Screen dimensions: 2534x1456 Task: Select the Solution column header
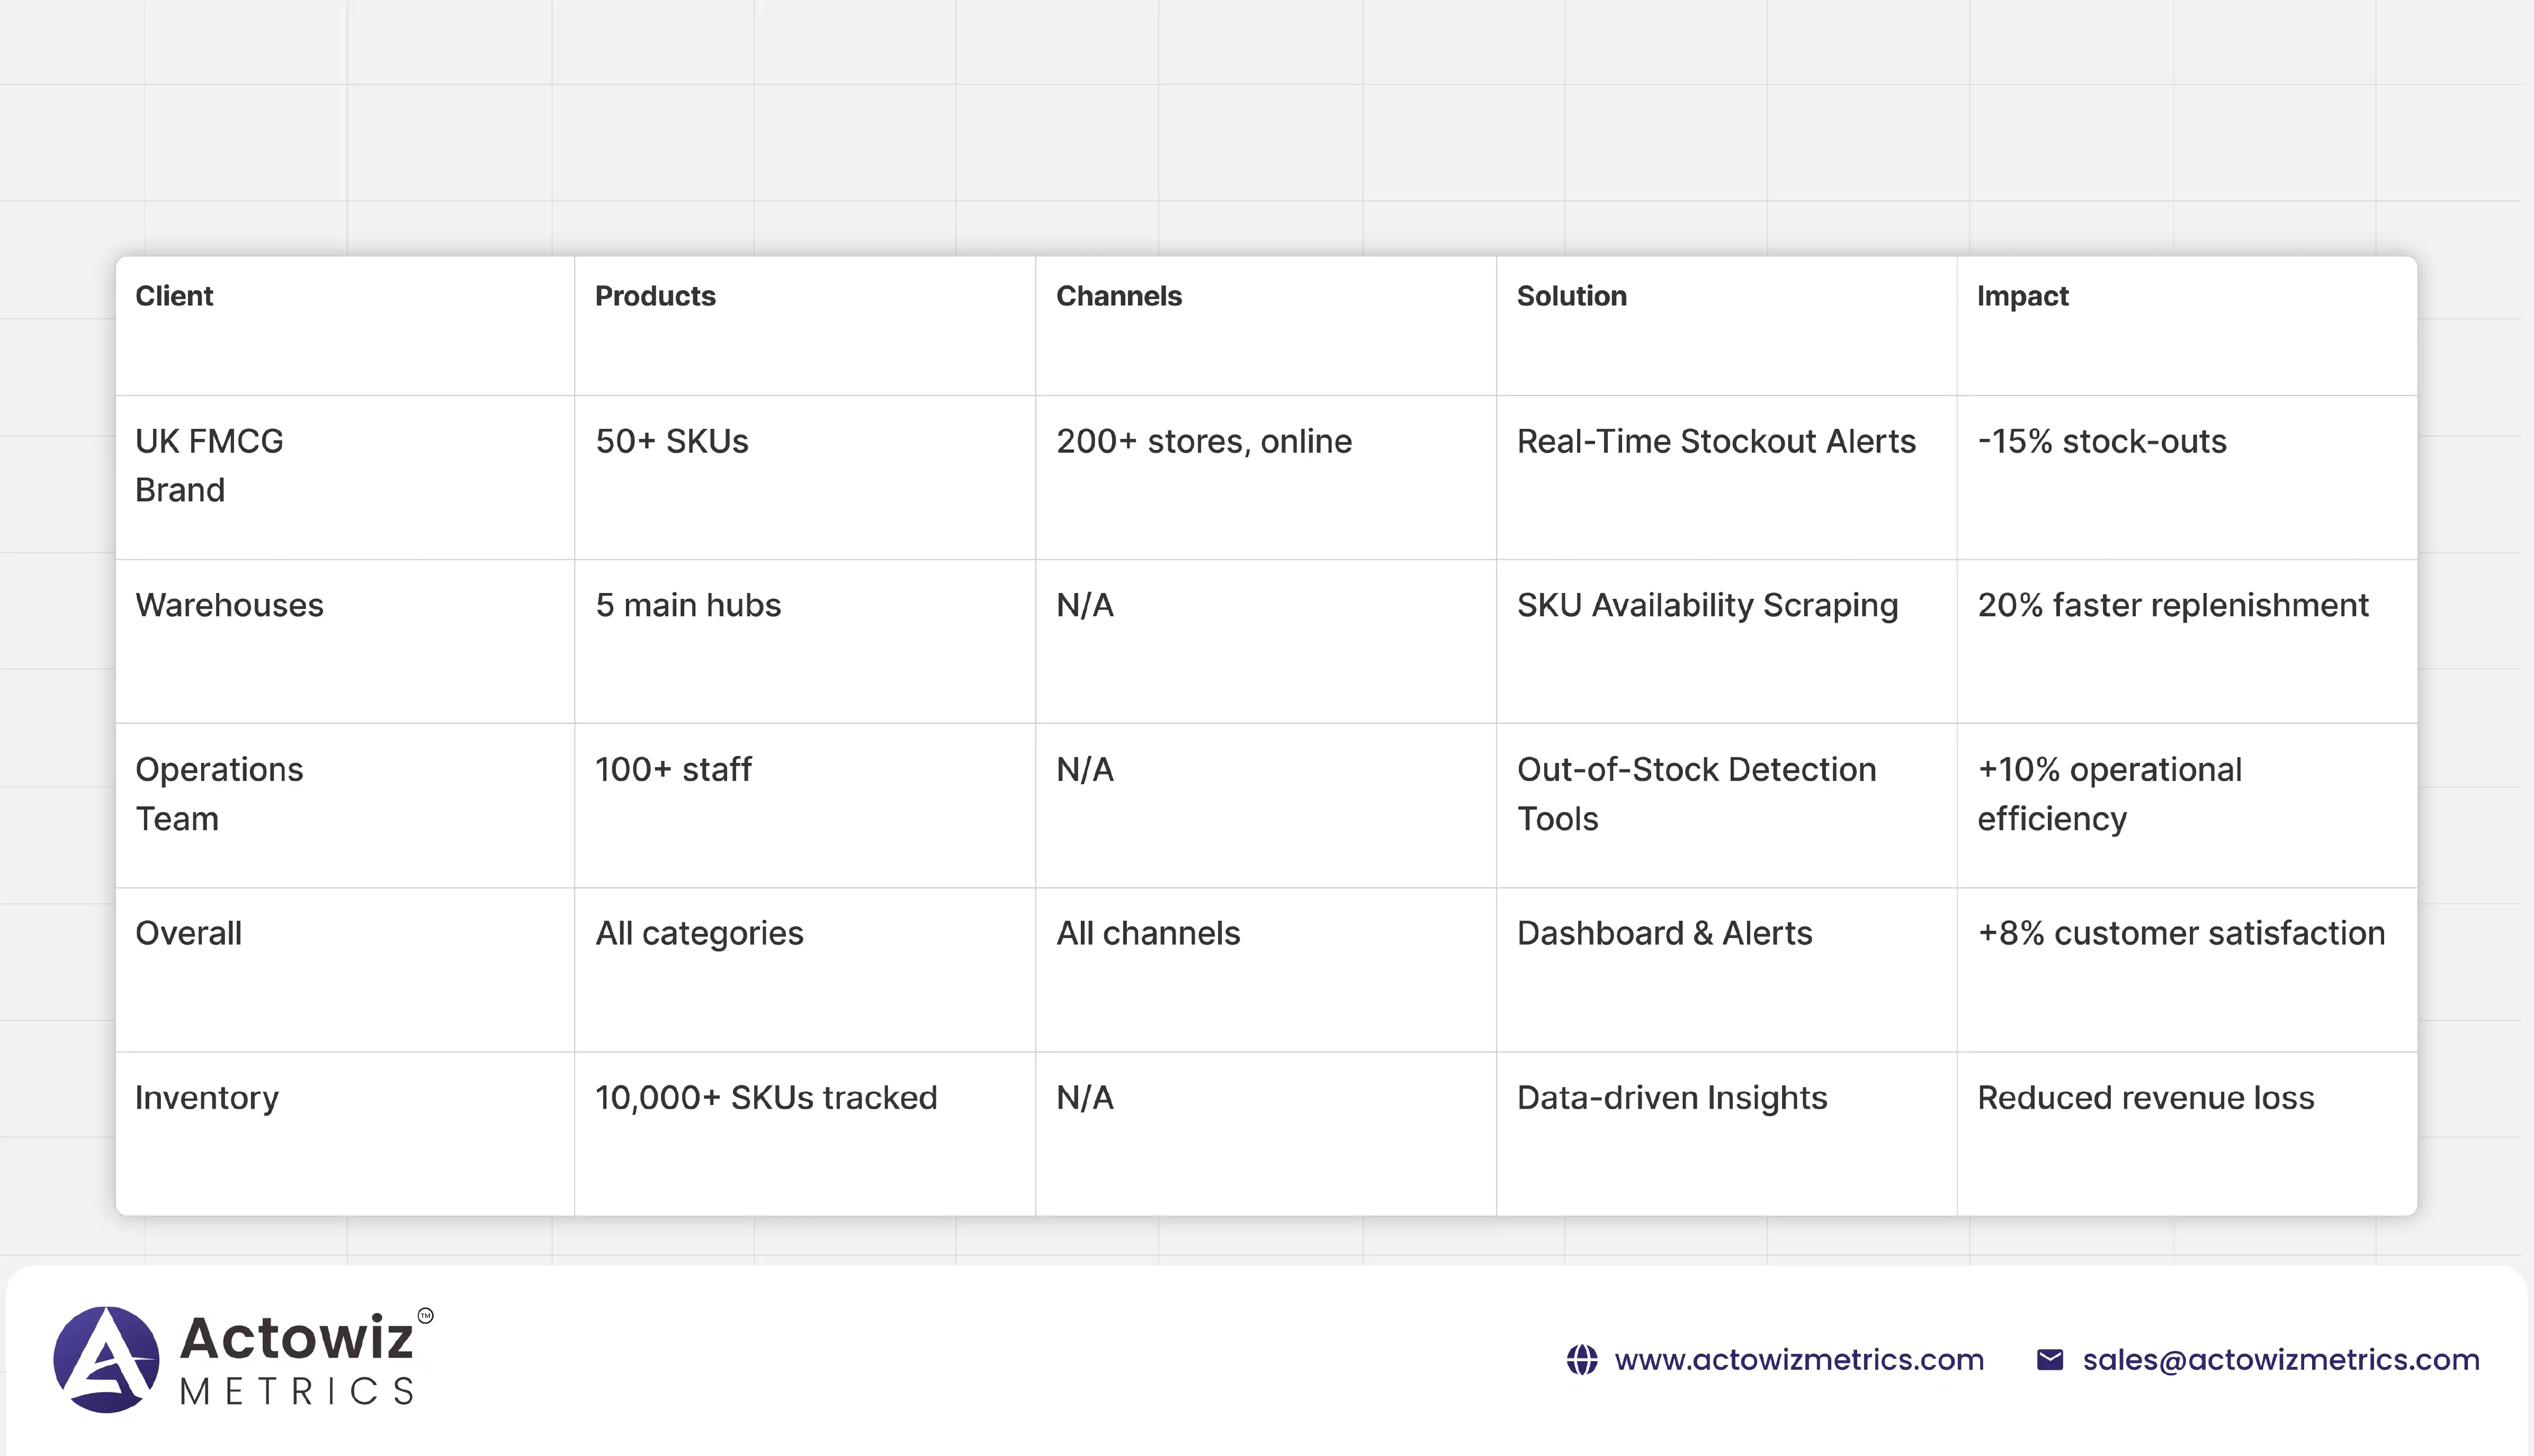1571,296
